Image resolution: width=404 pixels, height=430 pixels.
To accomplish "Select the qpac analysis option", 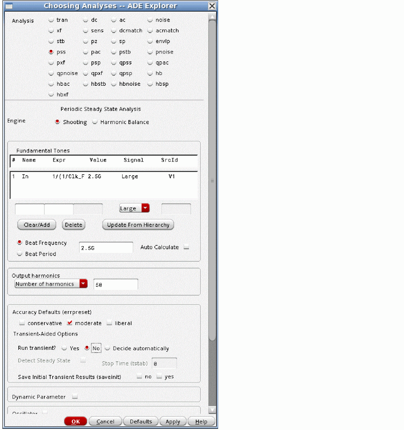I will [150, 63].
